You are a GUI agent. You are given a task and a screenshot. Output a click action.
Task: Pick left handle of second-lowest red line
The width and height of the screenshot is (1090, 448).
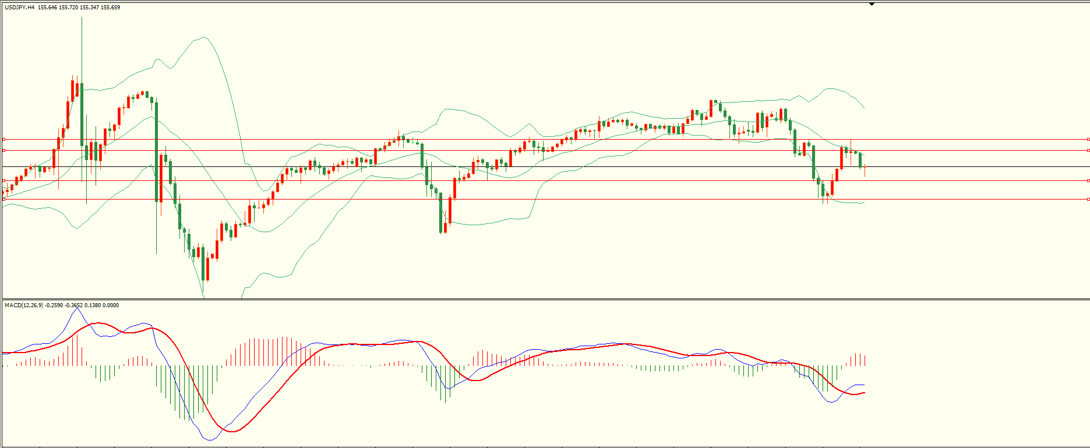coord(3,180)
